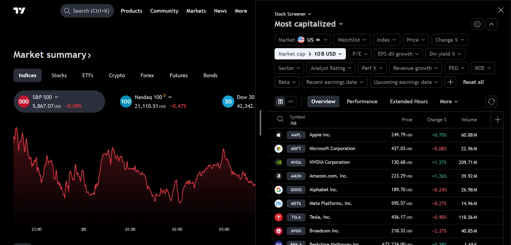Open the Market cap filter dropdown
Screen dimensions: 511x245
point(310,54)
